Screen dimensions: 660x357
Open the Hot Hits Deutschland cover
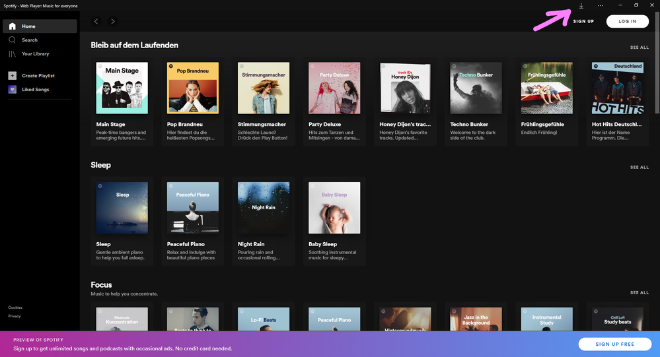coord(618,88)
